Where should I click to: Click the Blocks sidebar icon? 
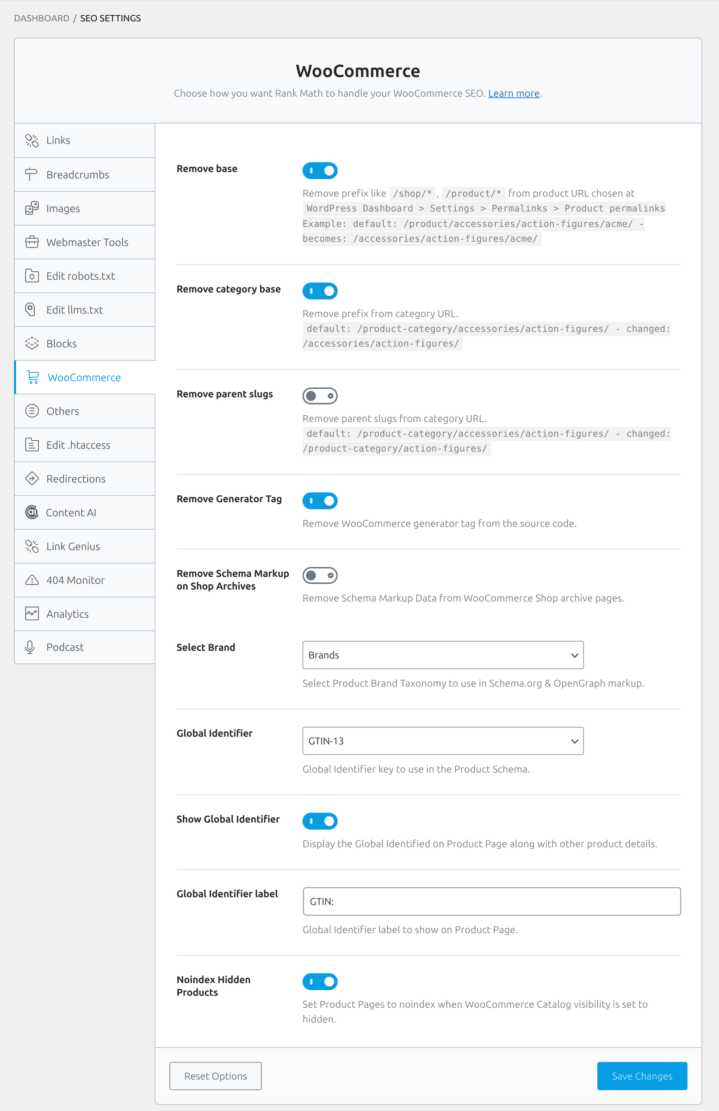32,343
